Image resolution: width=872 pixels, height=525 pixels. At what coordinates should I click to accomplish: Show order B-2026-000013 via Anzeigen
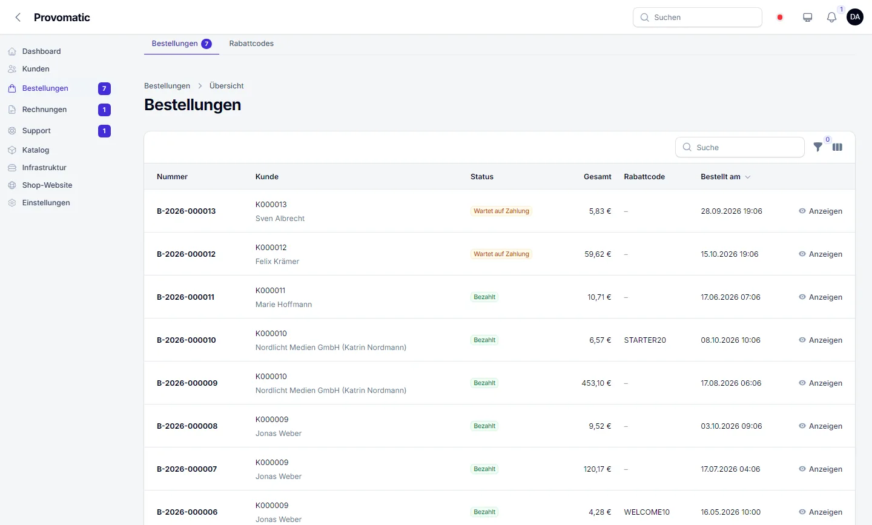821,211
